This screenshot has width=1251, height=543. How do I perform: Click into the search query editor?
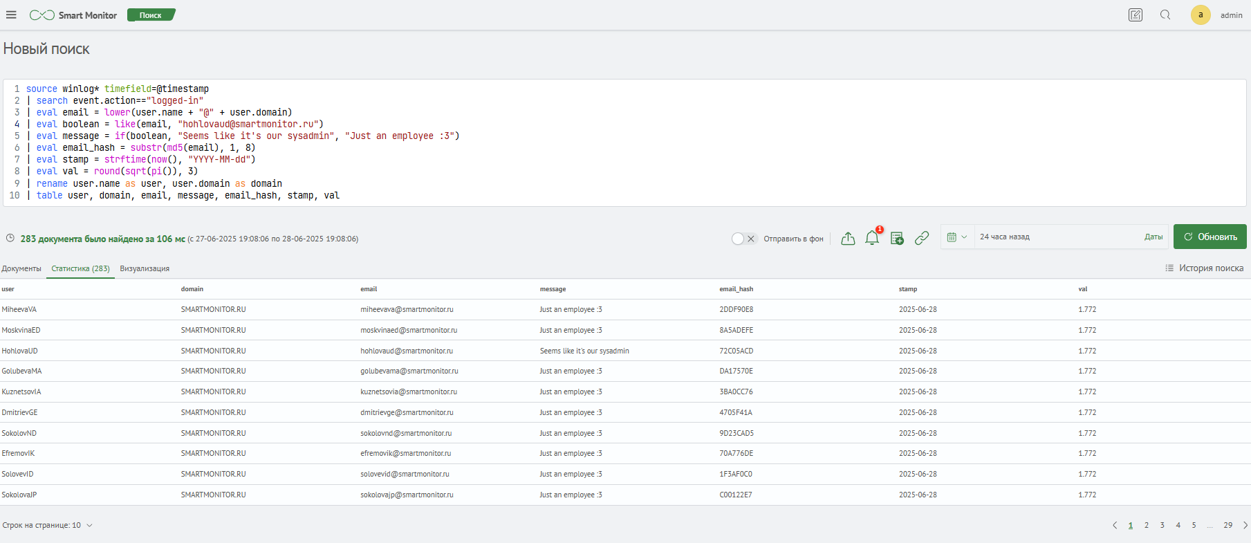[624, 142]
